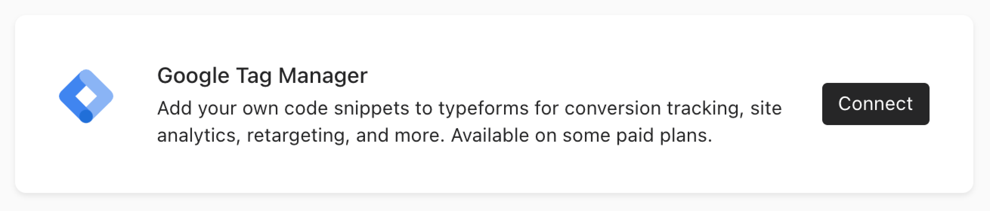Click the word Google in the title
This screenshot has width=990, height=211.
(x=193, y=76)
